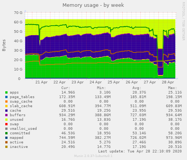This screenshot has height=160, width=187.
Task: Click the 'active' legend label
Action: [17, 142]
